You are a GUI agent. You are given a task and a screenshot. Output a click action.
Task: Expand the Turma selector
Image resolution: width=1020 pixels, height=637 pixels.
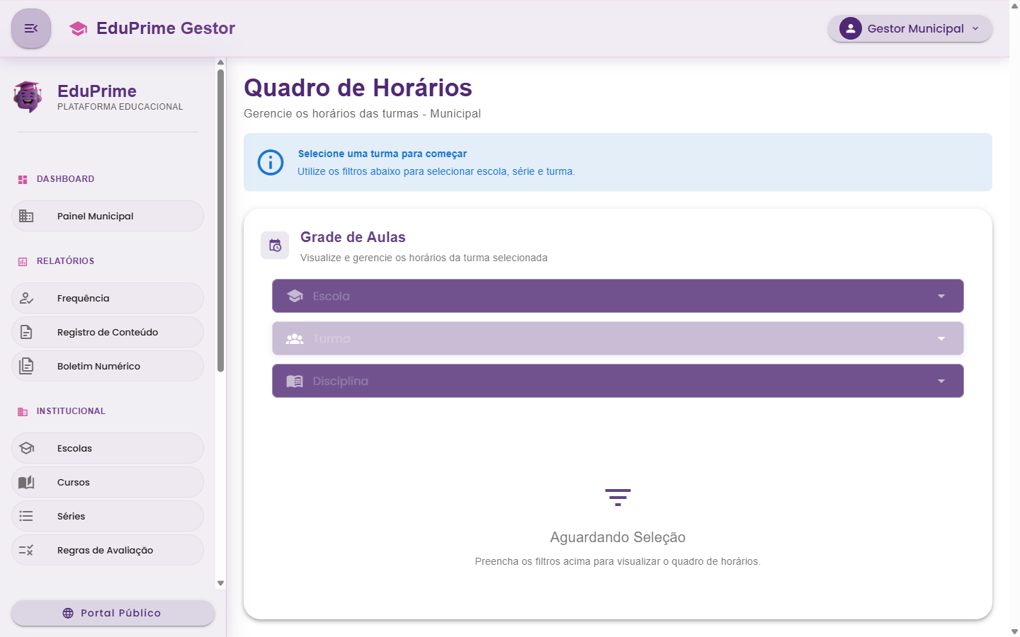click(618, 338)
